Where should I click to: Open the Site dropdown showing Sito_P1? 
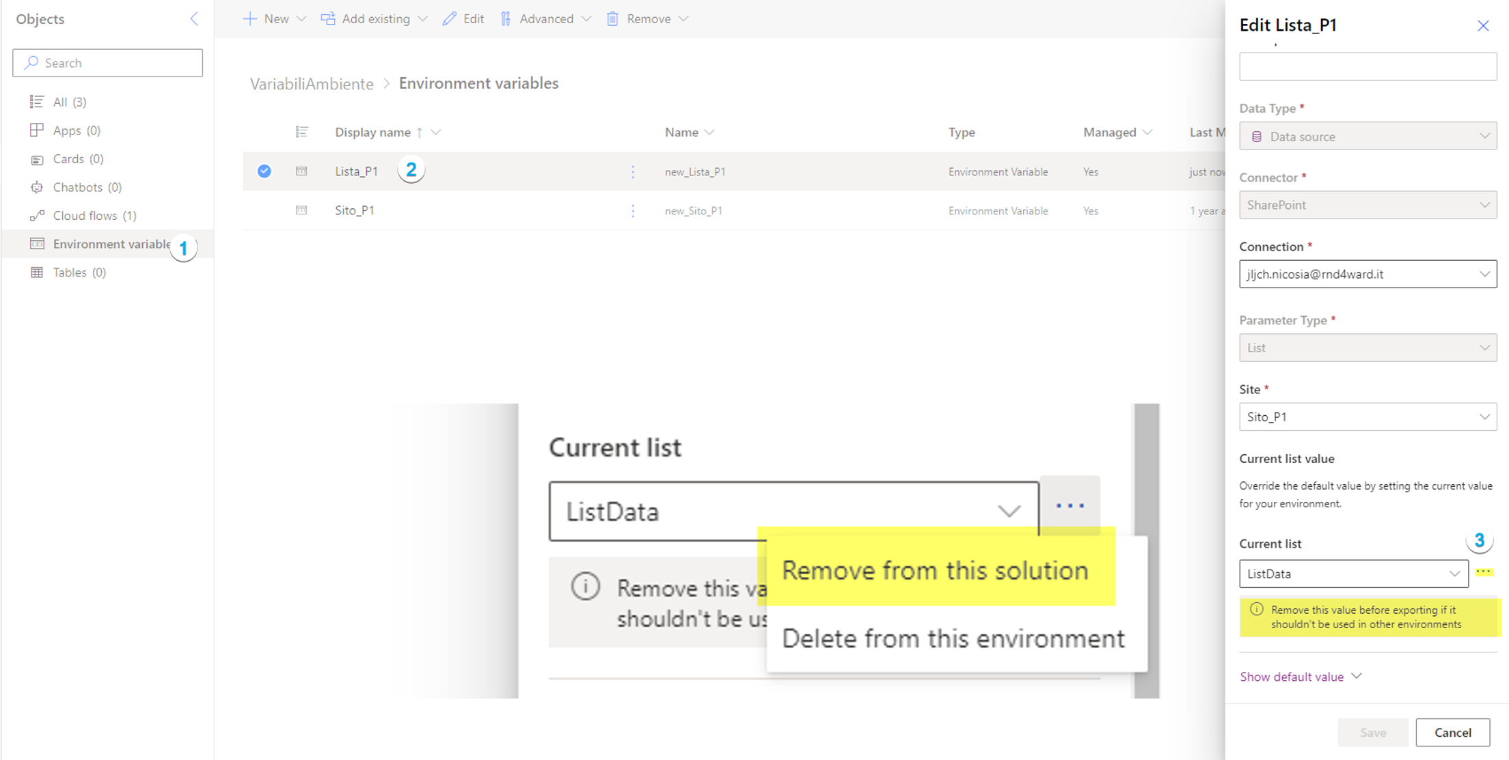(1368, 417)
